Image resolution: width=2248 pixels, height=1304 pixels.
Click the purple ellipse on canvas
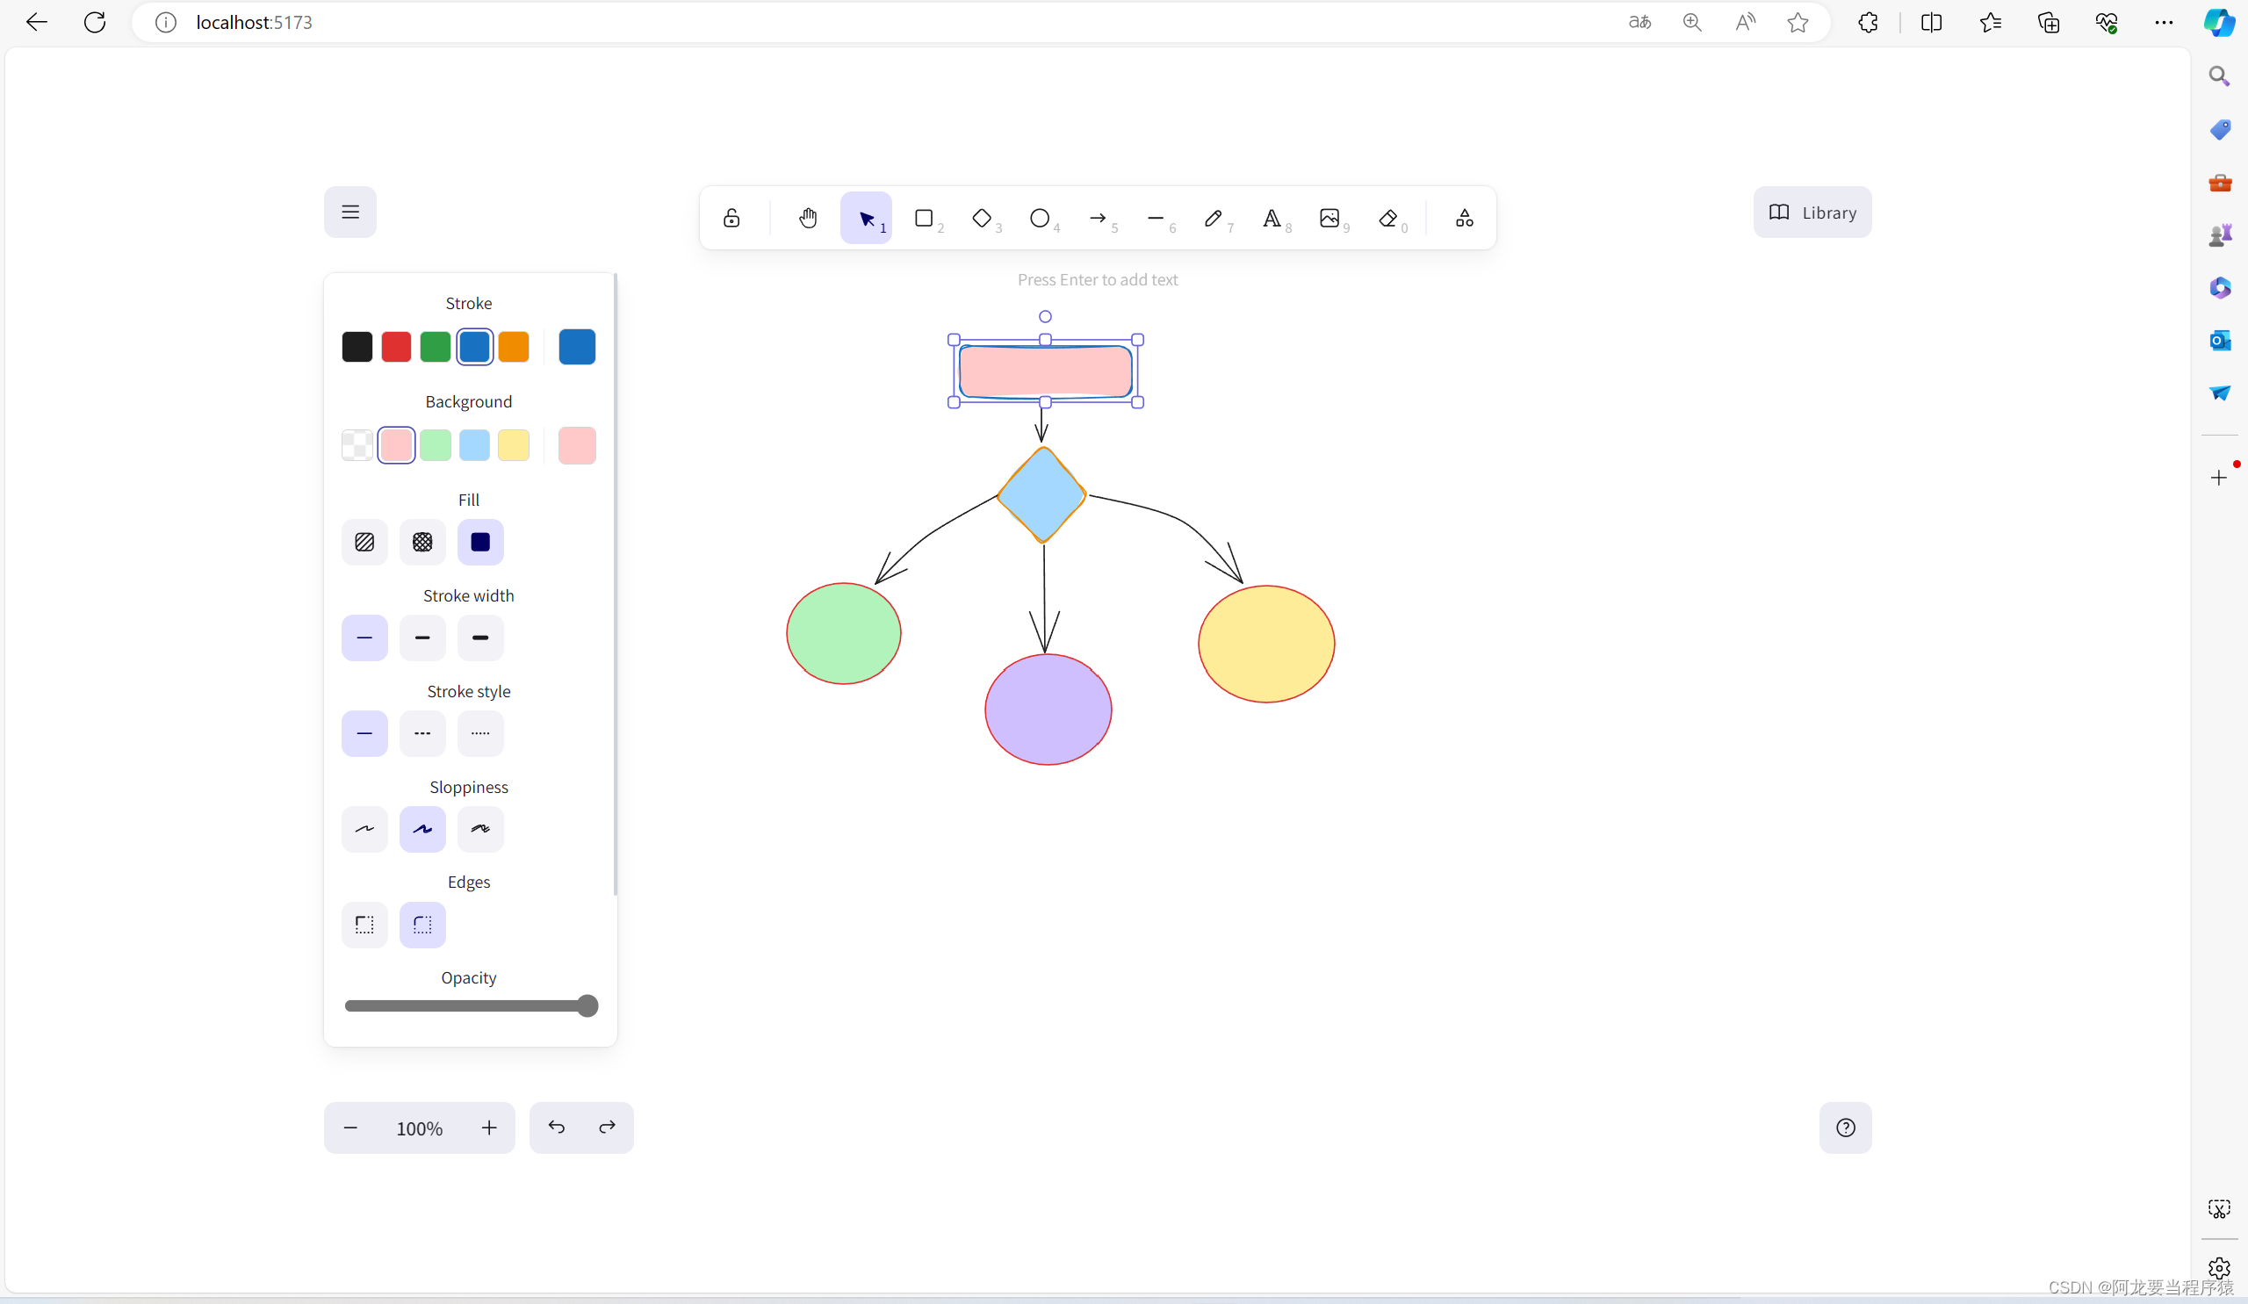(x=1048, y=710)
